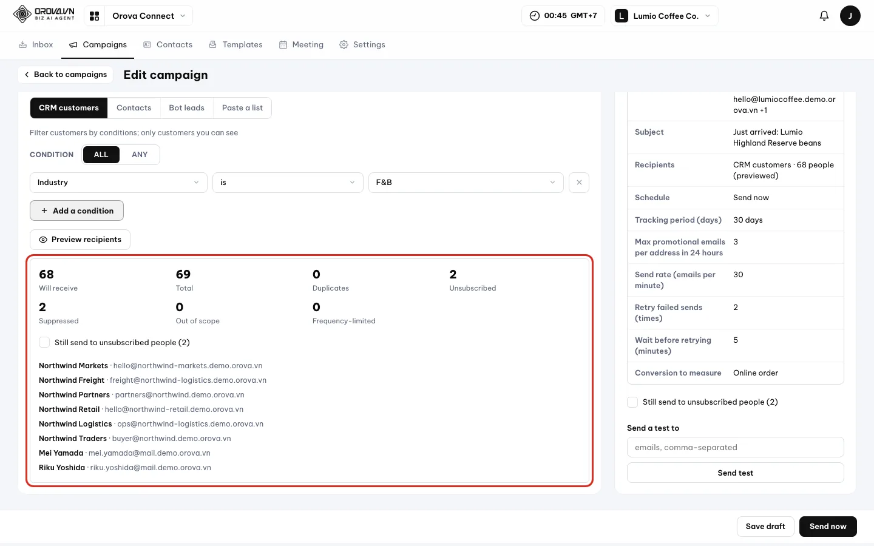874x546 pixels.
Task: Click Preview recipients
Action: click(80, 240)
